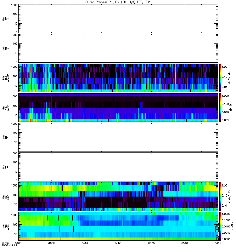Select the thc fbk scm1 spectrogram panel
Viewport: 236px width, 252px height.
click(x=118, y=226)
